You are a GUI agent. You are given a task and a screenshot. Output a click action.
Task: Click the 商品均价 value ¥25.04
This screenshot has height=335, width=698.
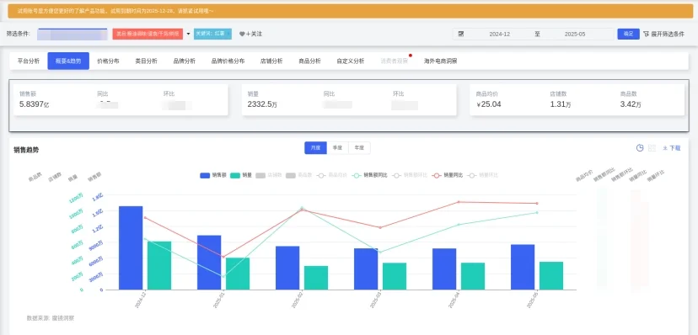pyautogui.click(x=488, y=104)
